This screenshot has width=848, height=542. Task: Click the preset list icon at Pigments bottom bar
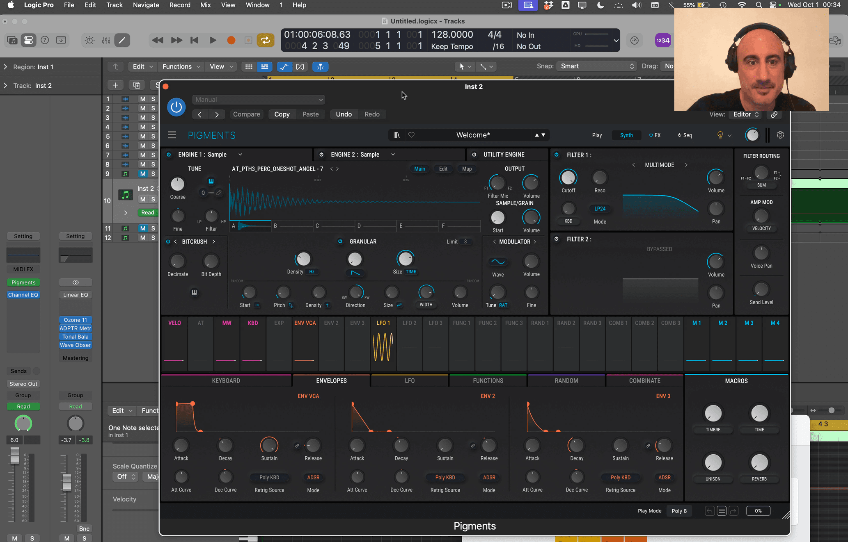pos(722,511)
